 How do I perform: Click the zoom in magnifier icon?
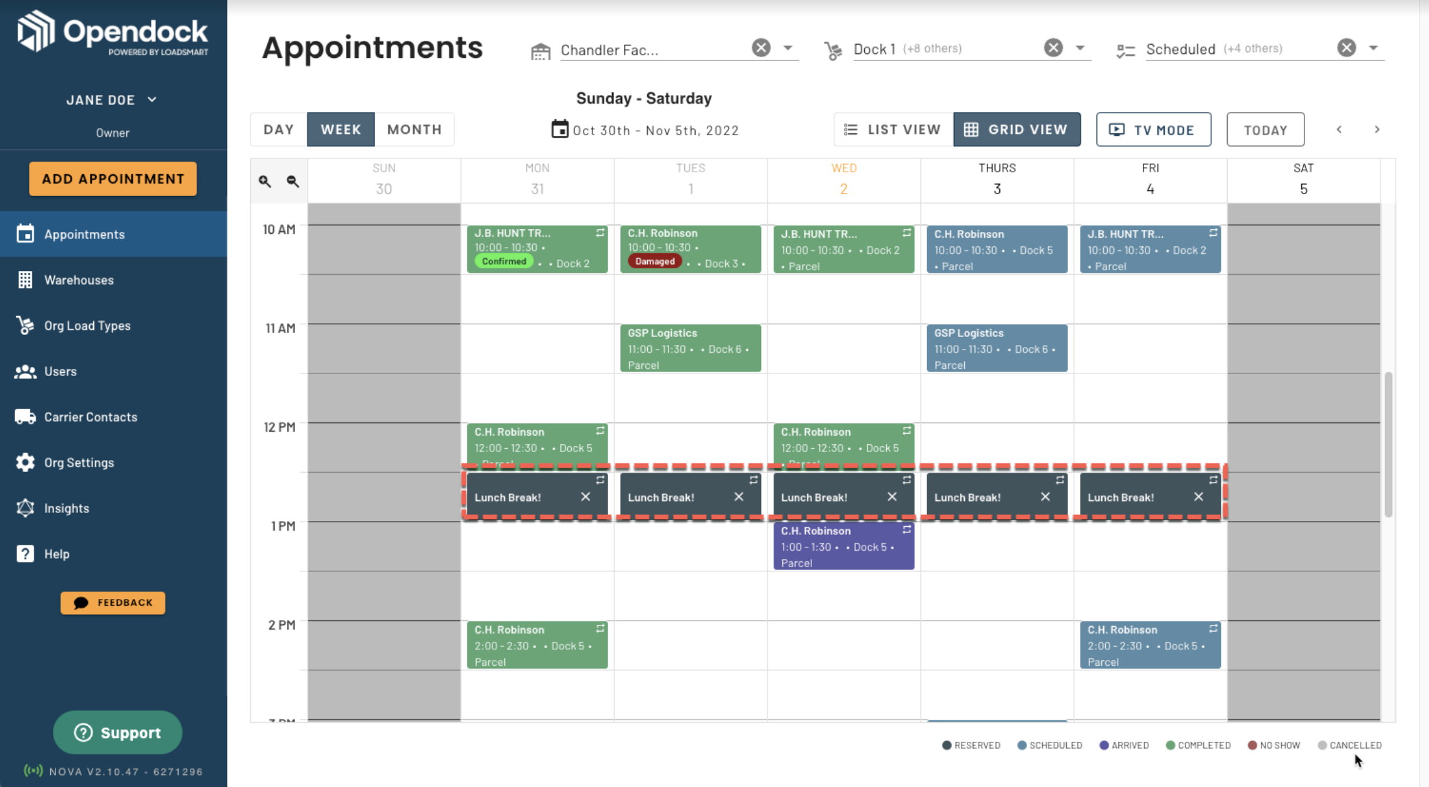pyautogui.click(x=265, y=181)
